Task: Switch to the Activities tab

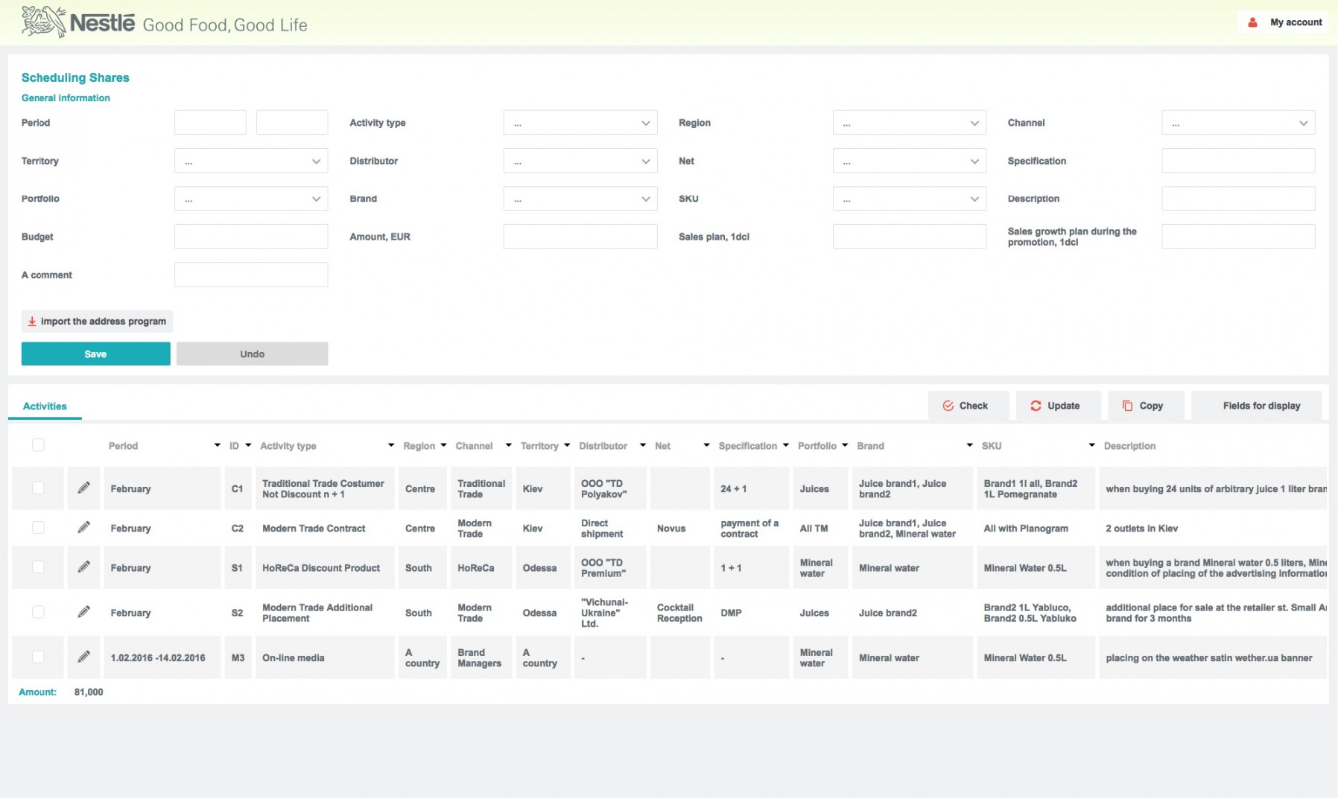Action: 45,406
